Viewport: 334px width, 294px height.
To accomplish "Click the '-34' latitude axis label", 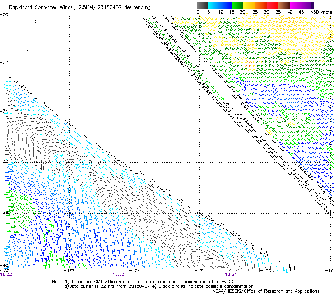I will (x=4, y=111).
